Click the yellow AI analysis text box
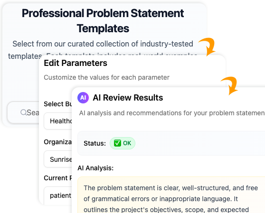 (171, 195)
